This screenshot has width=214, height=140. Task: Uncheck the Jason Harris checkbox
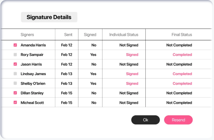[15, 64]
